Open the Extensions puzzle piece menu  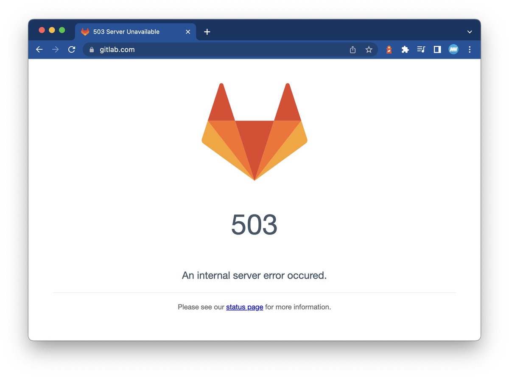(x=405, y=50)
